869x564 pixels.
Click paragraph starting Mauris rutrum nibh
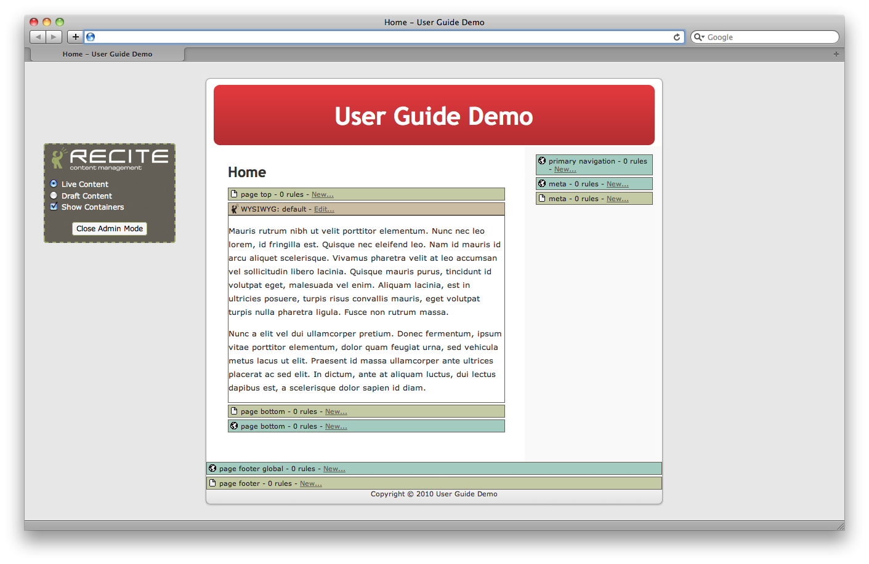(365, 272)
